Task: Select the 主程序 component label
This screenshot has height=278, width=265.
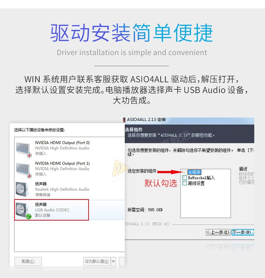Action: [x=194, y=172]
